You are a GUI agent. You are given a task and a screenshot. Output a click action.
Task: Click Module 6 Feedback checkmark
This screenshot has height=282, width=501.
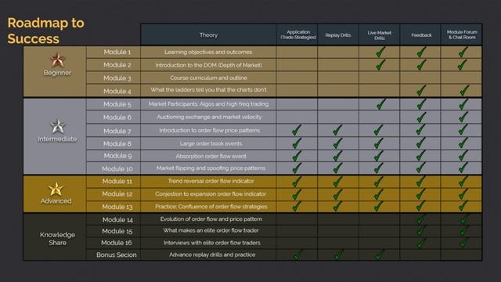point(421,117)
